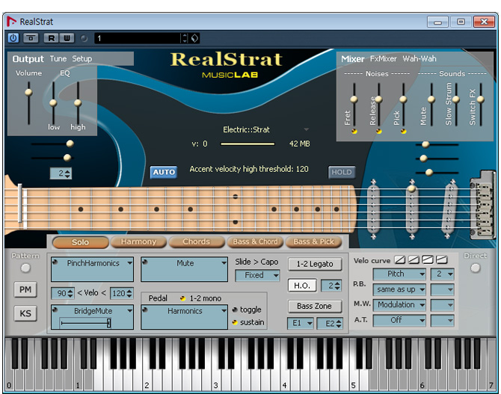Click the BridgeMute horizontal slider

coord(86,323)
